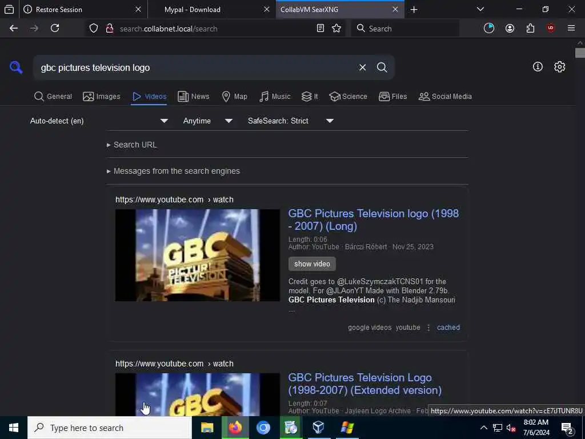585x439 pixels.
Task: Open the cached result link
Action: point(448,328)
